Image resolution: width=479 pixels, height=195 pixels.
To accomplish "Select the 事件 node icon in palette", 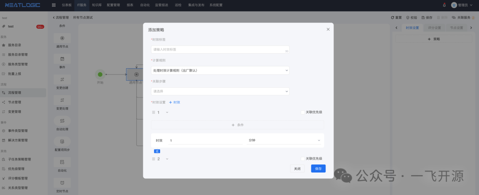I will click(63, 59).
